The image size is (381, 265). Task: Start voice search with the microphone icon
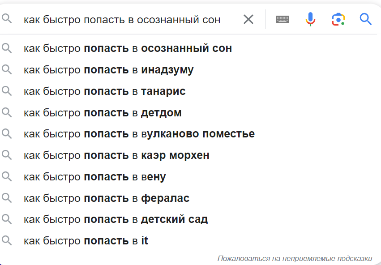click(310, 19)
